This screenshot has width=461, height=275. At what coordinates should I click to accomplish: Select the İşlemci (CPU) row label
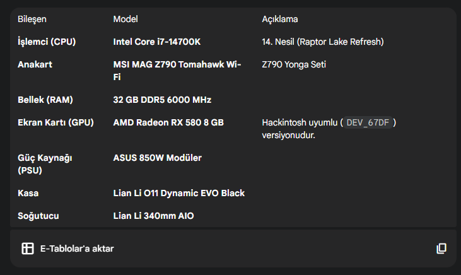pos(47,42)
